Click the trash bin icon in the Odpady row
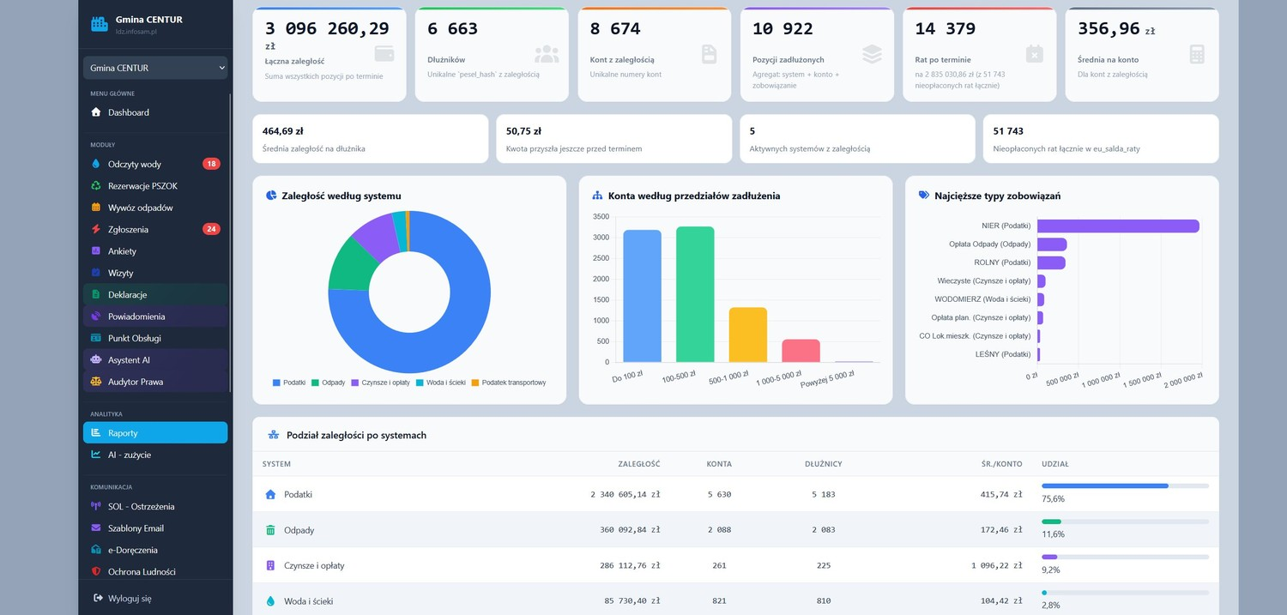Viewport: 1287px width, 615px height. (271, 530)
